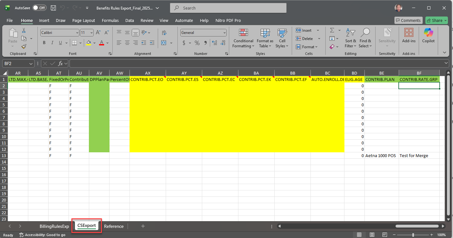Screen dimensions: 453x238
Task: Apply Bold formatting to the cell
Action: [44, 43]
